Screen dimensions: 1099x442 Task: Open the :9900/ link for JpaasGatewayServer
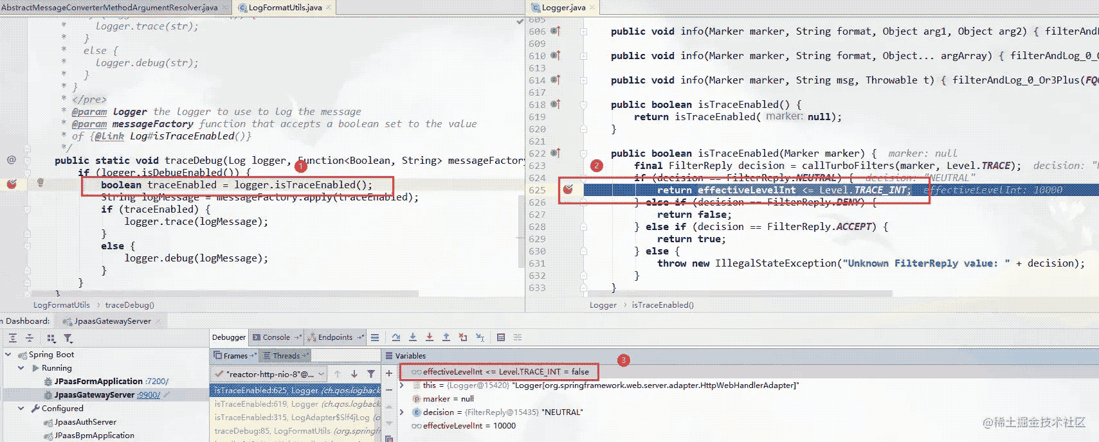(x=149, y=395)
